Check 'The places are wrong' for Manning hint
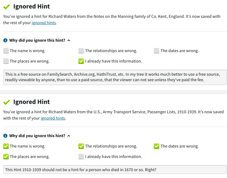Screen dimensions: 227x178 [6, 61]
